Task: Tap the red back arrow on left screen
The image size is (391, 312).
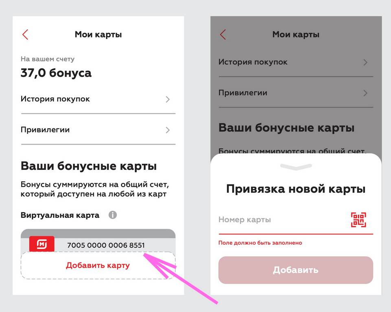Action: coord(25,34)
